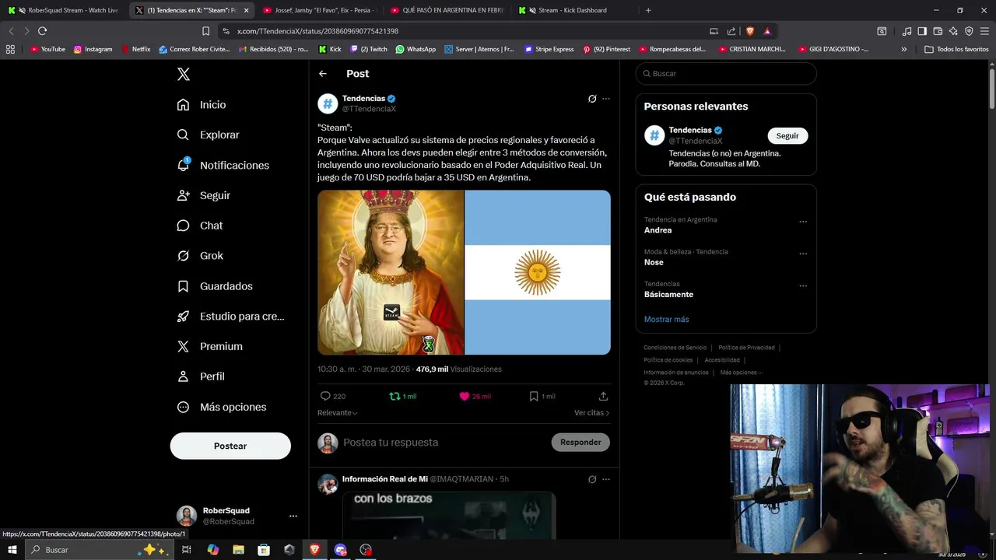Click the Brave Shields lion icon
Image resolution: width=996 pixels, height=560 pixels.
point(750,31)
